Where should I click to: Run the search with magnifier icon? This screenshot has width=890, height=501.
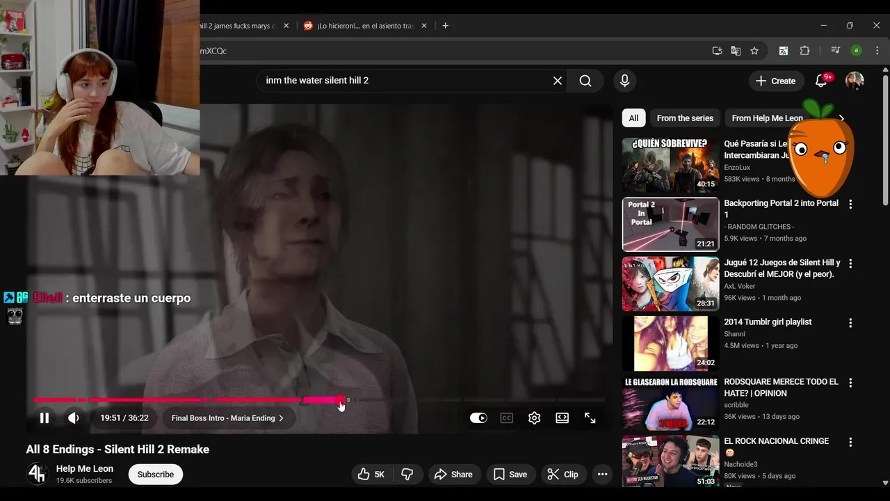coord(585,81)
